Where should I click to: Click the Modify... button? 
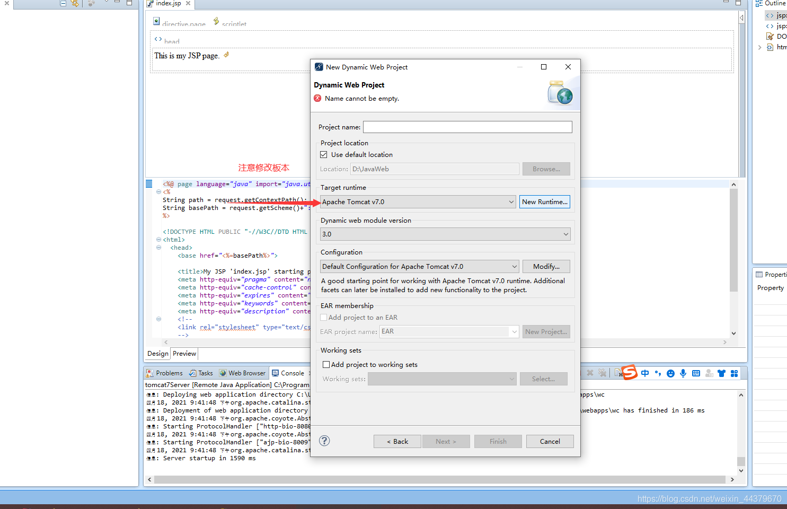(x=546, y=267)
